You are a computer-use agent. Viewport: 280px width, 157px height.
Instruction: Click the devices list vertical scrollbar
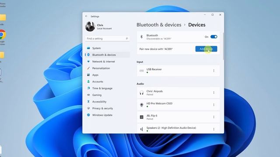pos(223,46)
